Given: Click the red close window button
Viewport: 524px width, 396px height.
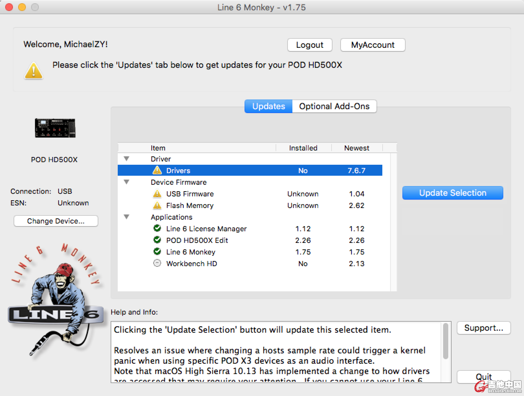Looking at the screenshot, I should (9, 7).
